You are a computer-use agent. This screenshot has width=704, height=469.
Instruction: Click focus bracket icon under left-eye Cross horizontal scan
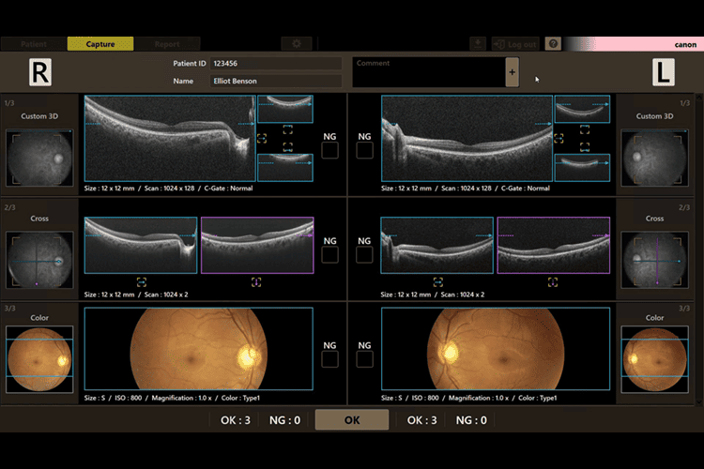[x=438, y=281]
